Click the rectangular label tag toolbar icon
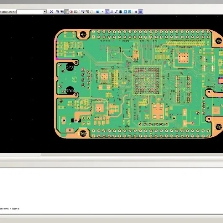Image resolution: width=223 pixels, height=223 pixels. click(76, 12)
